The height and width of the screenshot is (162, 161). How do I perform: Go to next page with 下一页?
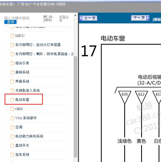click(140, 18)
